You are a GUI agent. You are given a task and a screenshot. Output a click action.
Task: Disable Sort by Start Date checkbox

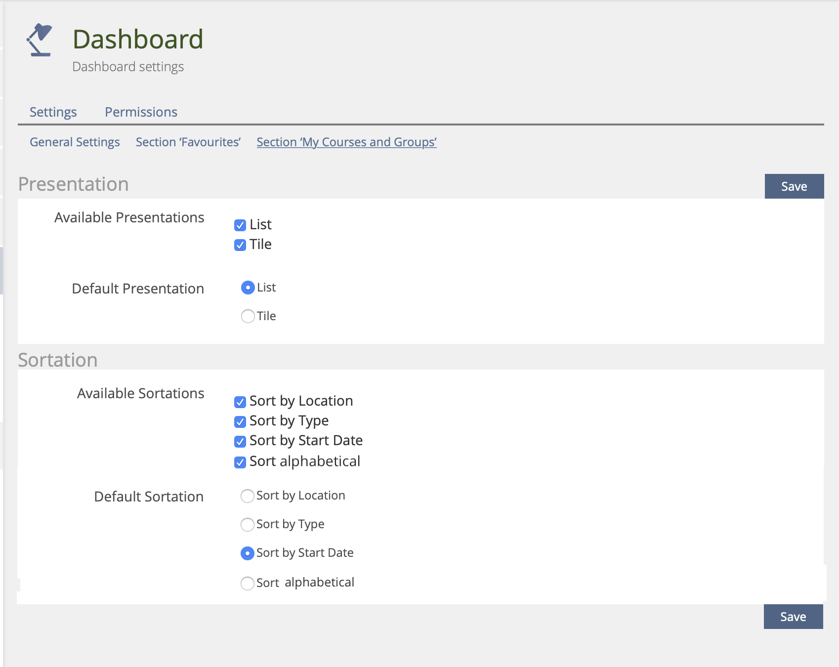pyautogui.click(x=240, y=441)
